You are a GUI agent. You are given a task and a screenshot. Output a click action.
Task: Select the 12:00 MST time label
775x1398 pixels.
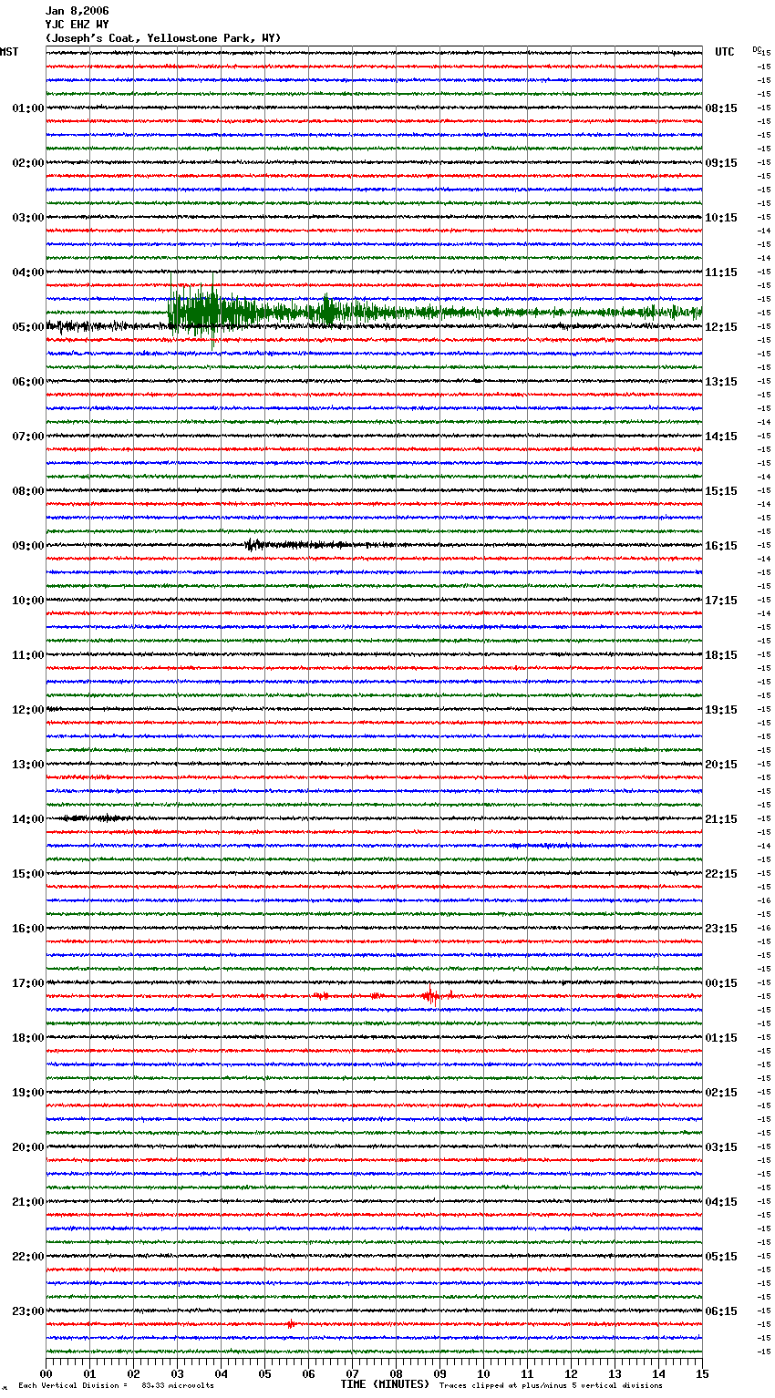pyautogui.click(x=27, y=710)
